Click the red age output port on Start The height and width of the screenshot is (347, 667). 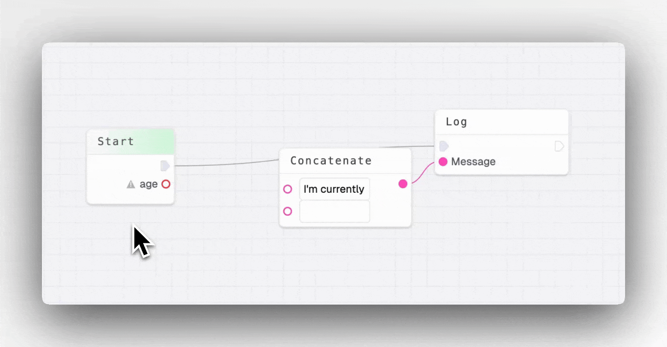tap(166, 184)
